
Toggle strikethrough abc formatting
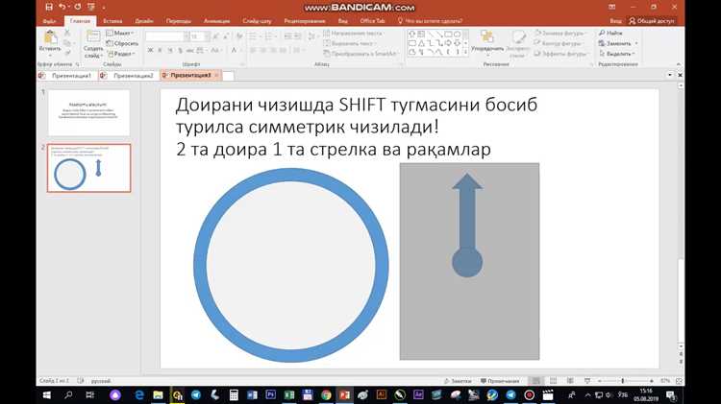(190, 50)
